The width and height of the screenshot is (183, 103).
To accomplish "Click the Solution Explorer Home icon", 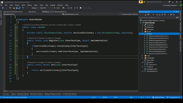I will [x=146, y=15].
